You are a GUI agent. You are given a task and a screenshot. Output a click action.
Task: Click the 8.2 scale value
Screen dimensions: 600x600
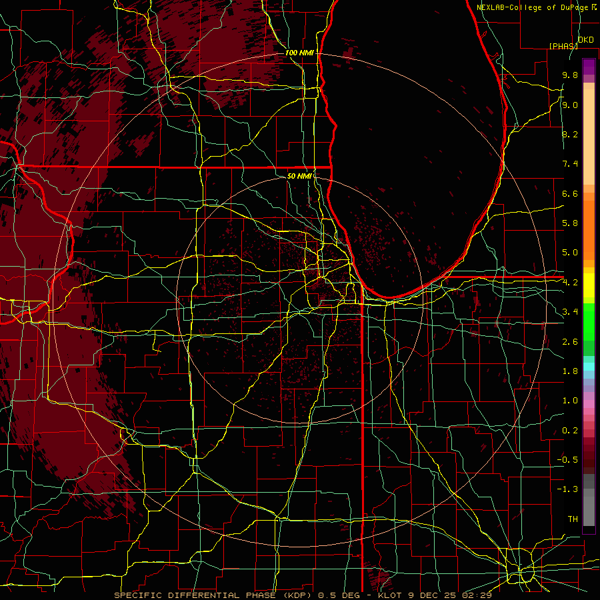tap(570, 134)
